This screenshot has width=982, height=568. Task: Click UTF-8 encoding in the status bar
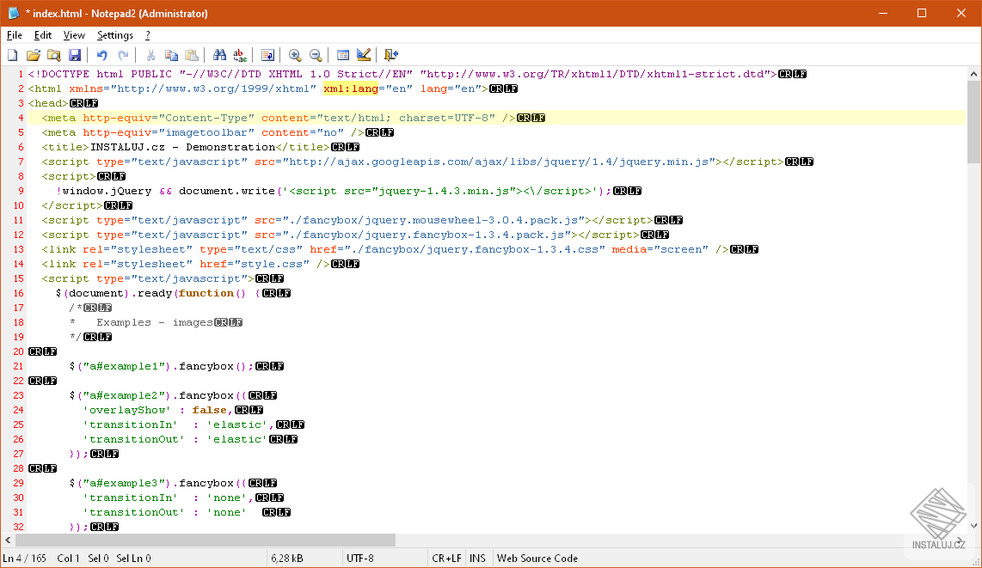(x=360, y=558)
